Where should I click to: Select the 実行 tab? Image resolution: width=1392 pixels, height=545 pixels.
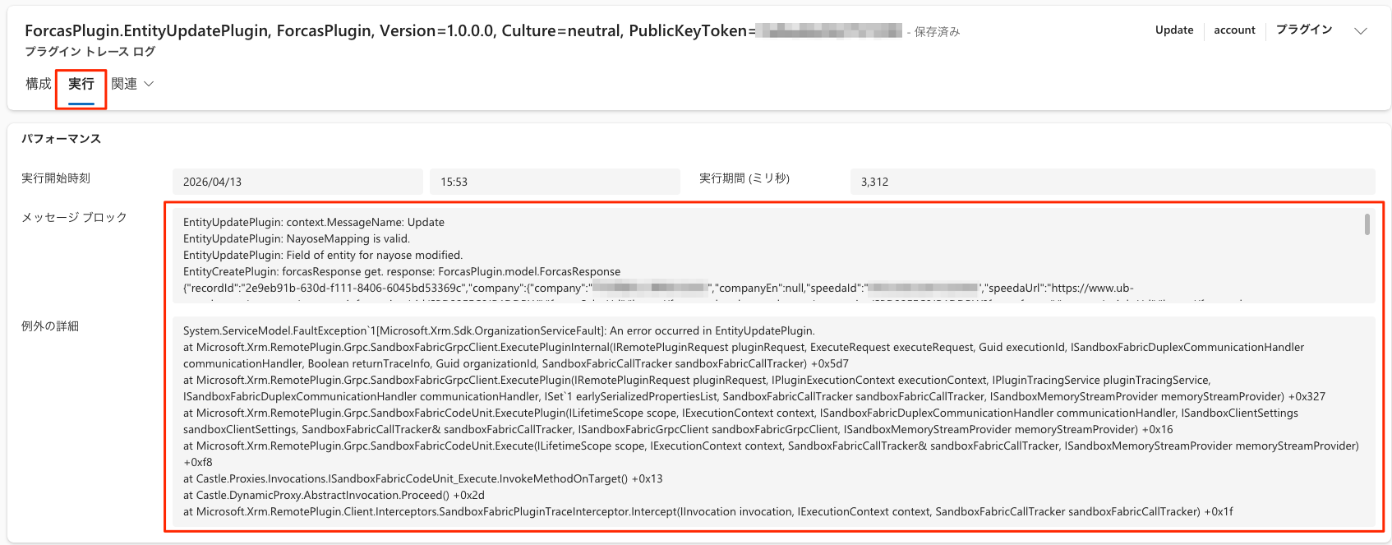pyautogui.click(x=81, y=84)
